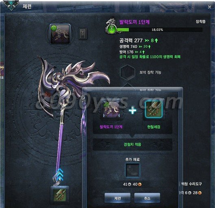Click the plus sign between items
The image size is (215, 208).
(132, 110)
